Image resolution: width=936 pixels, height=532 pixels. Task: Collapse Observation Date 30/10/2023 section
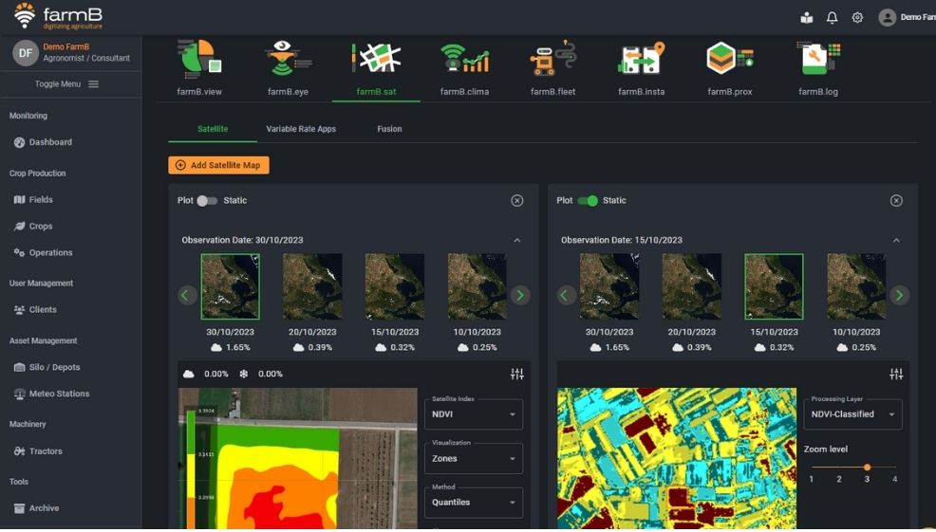tap(517, 240)
